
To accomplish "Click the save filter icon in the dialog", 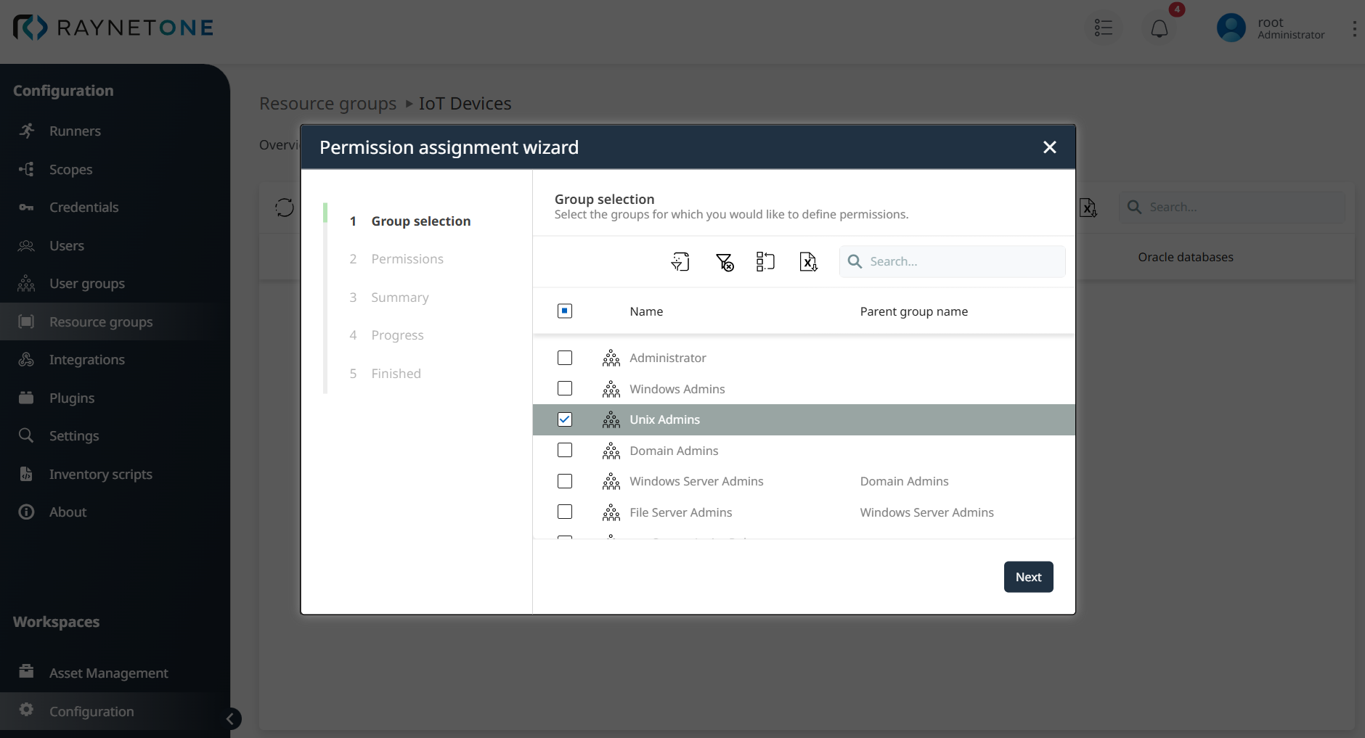I will point(680,261).
